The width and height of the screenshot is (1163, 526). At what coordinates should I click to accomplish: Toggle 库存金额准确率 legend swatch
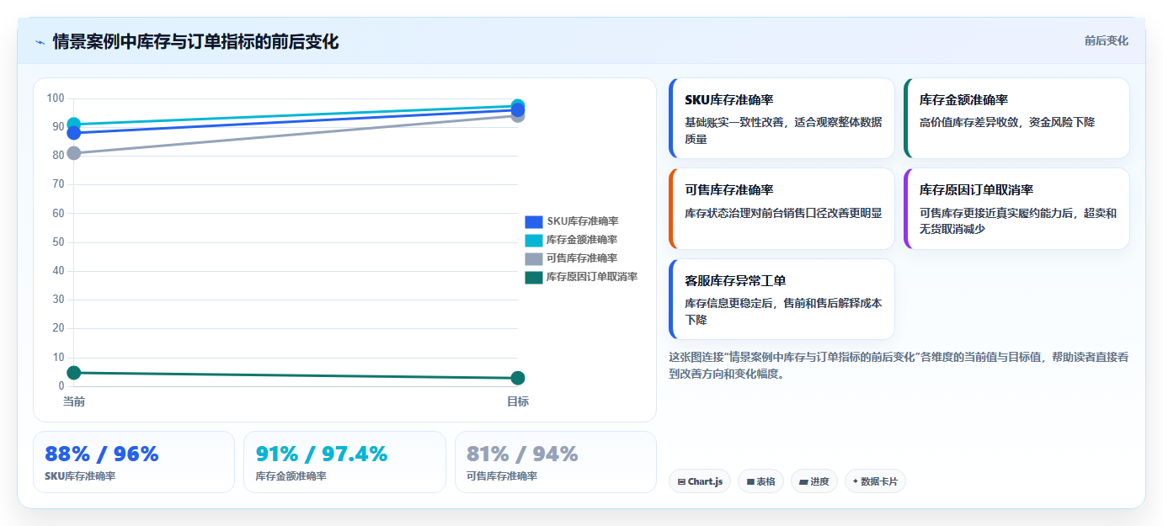click(x=534, y=240)
